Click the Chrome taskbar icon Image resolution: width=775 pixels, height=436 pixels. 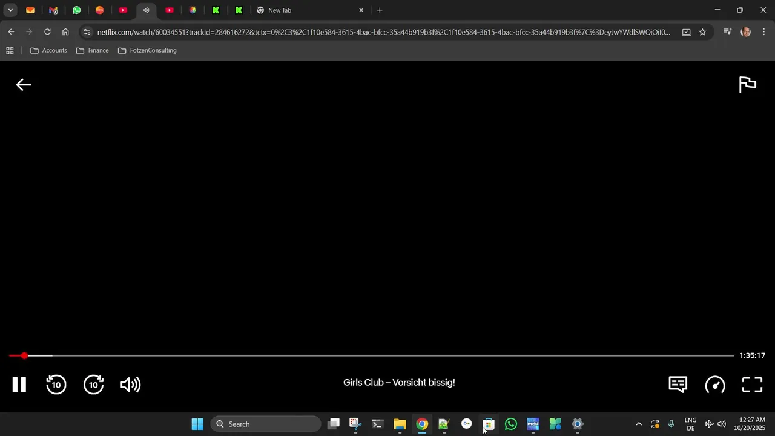(422, 424)
